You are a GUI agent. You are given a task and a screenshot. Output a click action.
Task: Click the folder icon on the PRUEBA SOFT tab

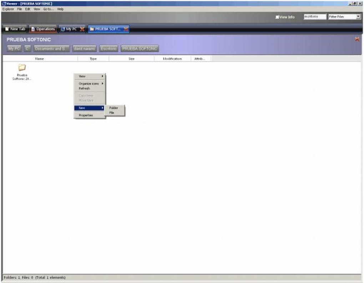pos(92,29)
